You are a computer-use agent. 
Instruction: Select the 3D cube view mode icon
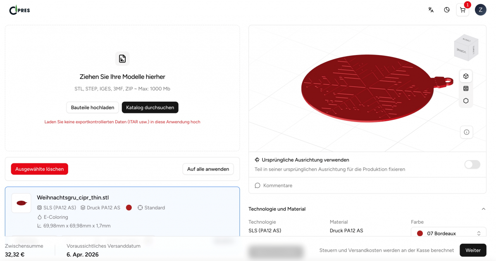click(x=466, y=76)
